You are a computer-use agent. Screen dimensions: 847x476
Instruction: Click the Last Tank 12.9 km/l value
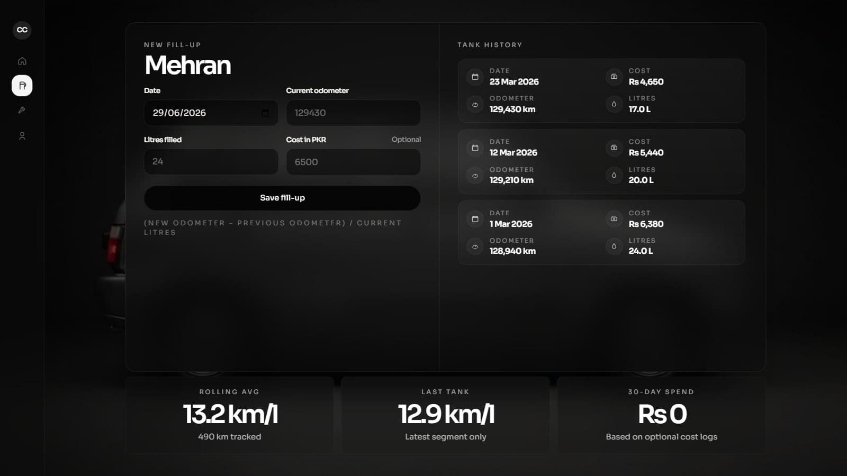[x=446, y=414]
